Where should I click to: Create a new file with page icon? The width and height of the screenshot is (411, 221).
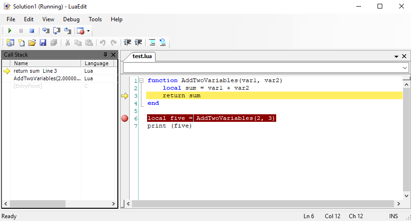[21, 42]
